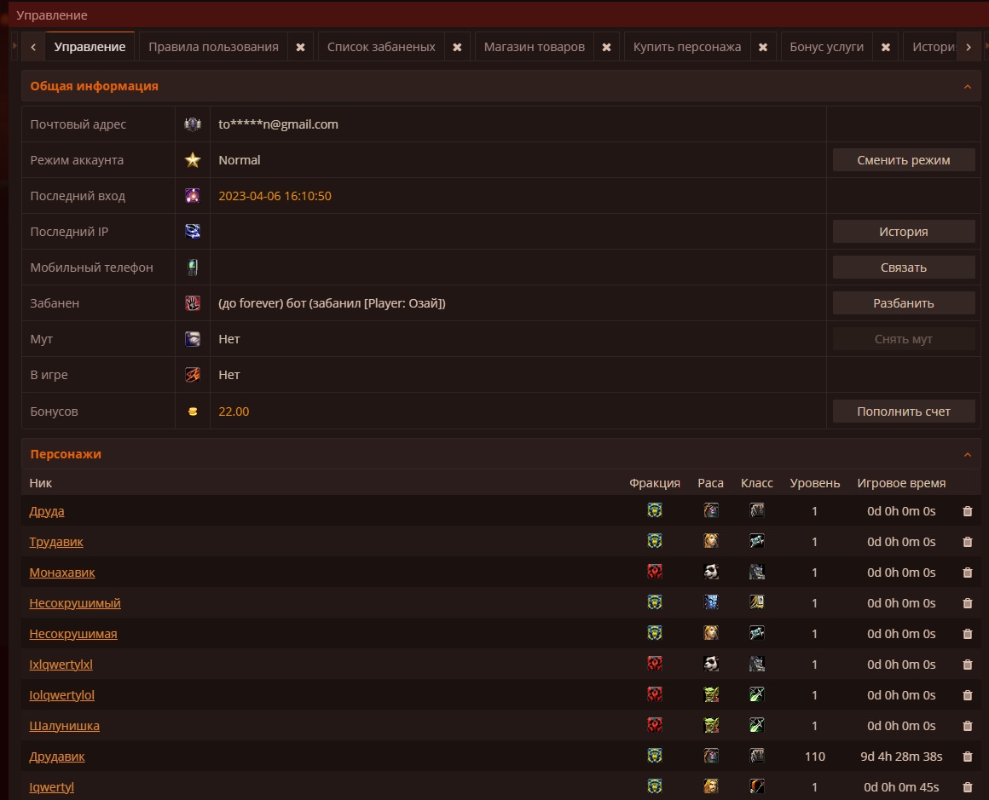Click the gold coin icon beside Бонусов

pos(193,412)
